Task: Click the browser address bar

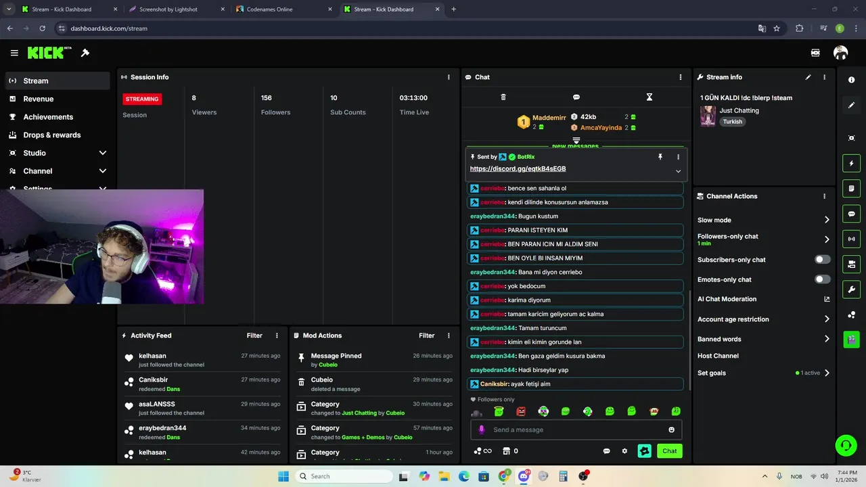Action: pyautogui.click(x=406, y=28)
